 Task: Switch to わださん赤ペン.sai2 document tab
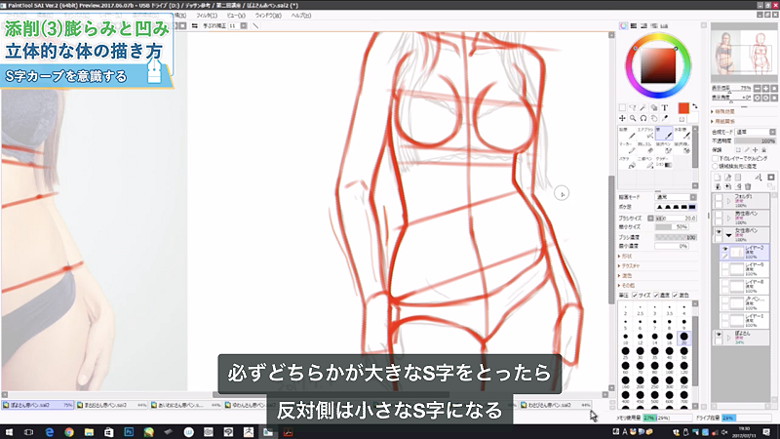tap(556, 405)
